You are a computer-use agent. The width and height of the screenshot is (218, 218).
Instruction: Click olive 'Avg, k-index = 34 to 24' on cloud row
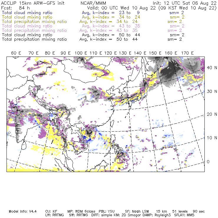[x=111, y=17]
